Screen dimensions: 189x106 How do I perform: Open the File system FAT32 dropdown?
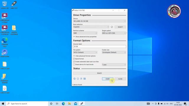85,52
